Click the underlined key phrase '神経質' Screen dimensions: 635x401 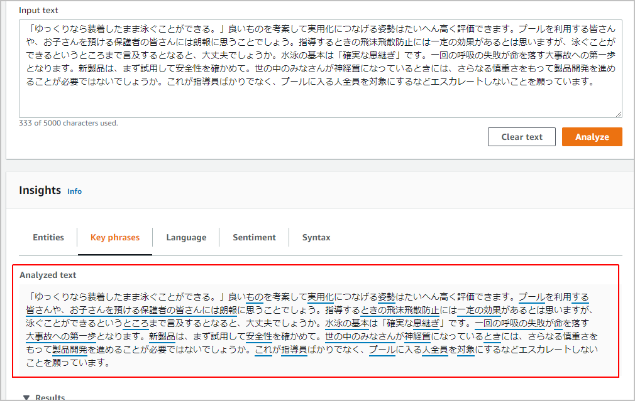[417, 336]
